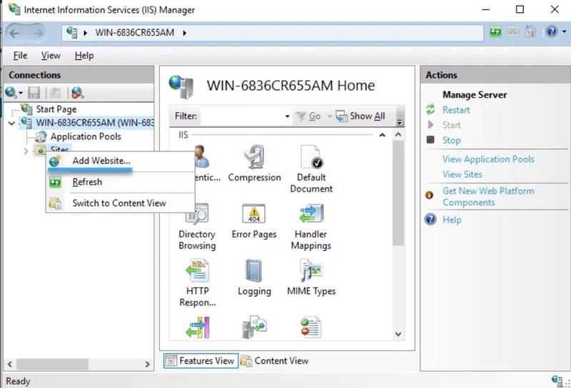
Task: Click the Compression feature icon
Action: tap(254, 157)
